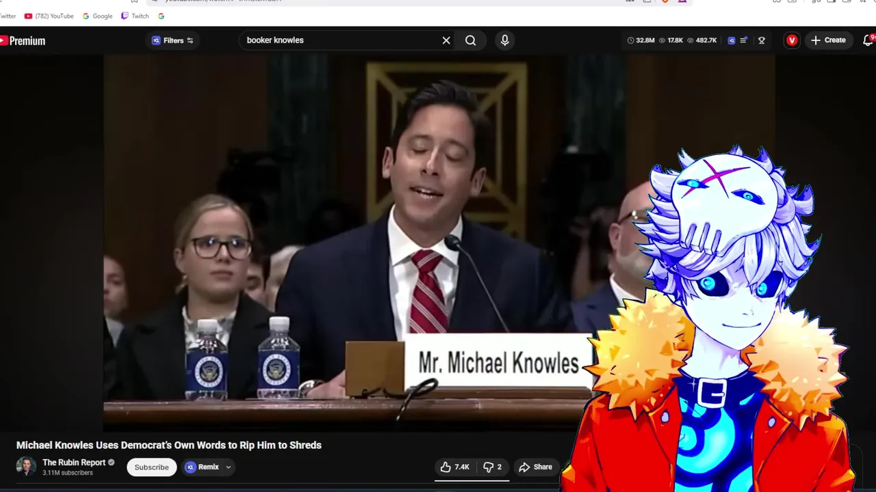
Task: Open the Twitch bookmark in the bookmarks bar
Action: [136, 16]
